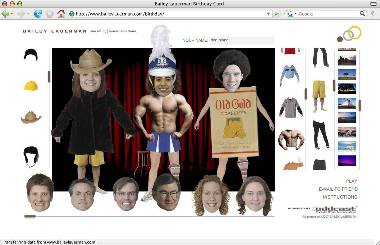The height and width of the screenshot is (245, 380).
Task: Click the browser Forward arrow button
Action: [21, 14]
